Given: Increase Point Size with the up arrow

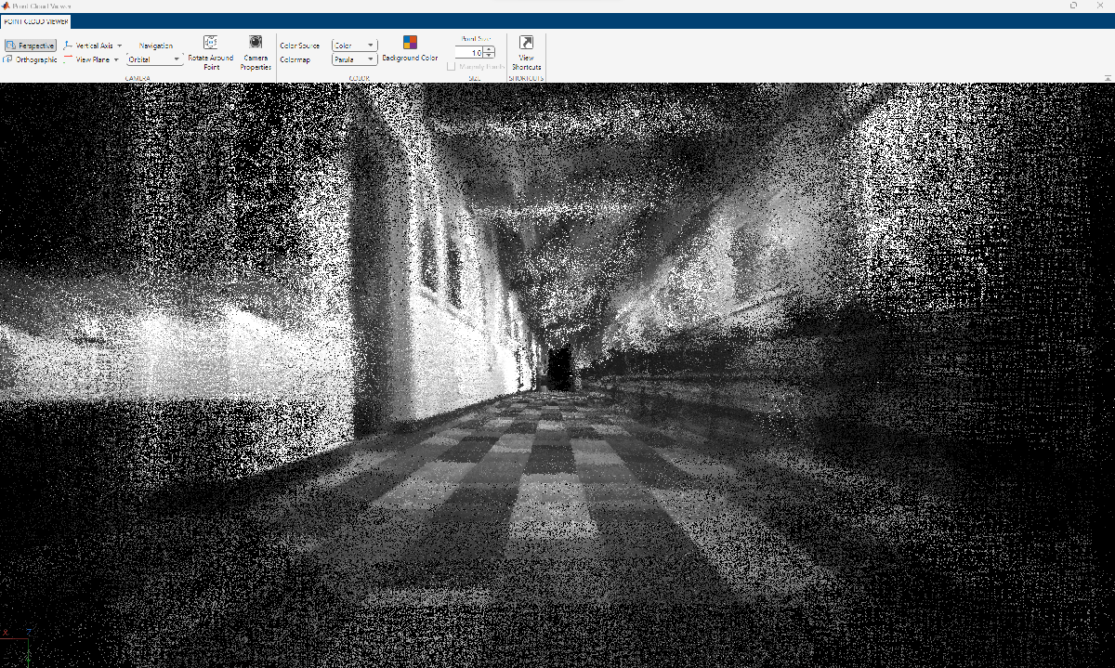Looking at the screenshot, I should click(x=490, y=49).
